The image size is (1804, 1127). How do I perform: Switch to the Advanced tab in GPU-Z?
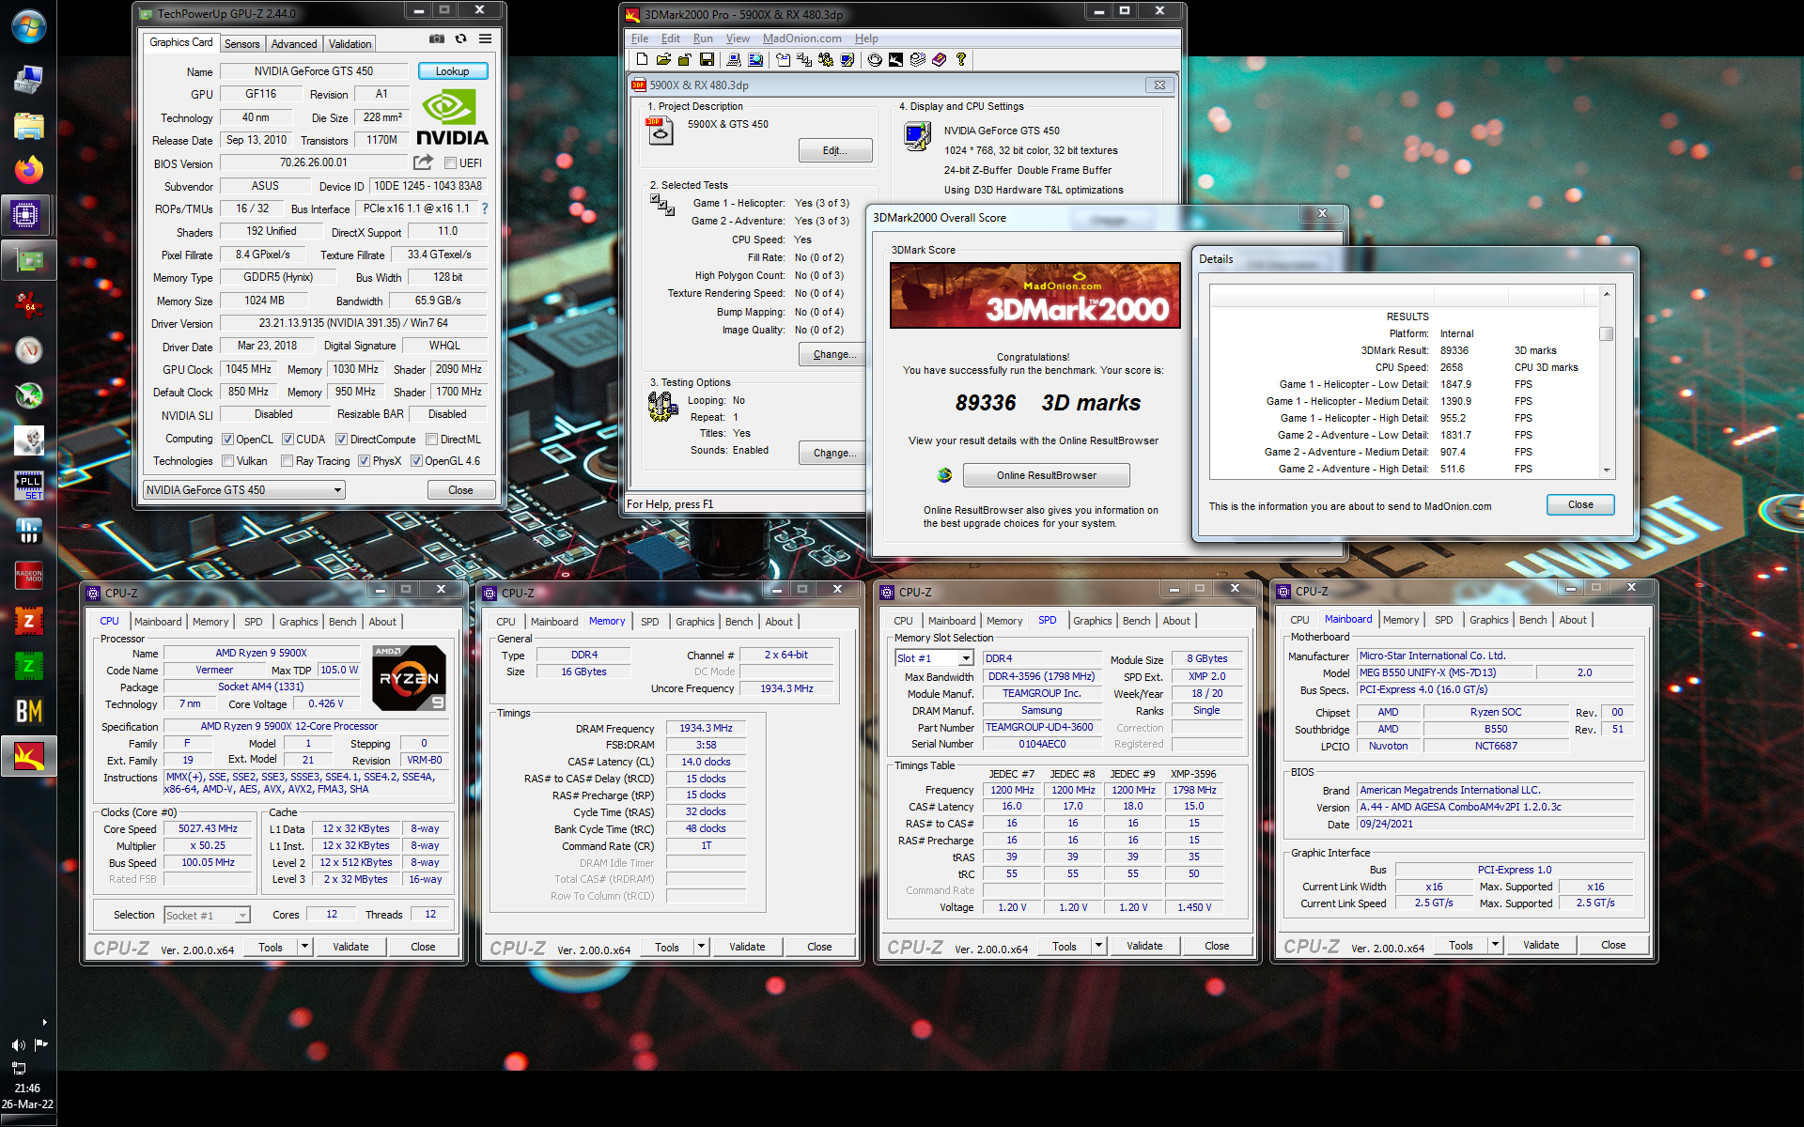pyautogui.click(x=294, y=44)
